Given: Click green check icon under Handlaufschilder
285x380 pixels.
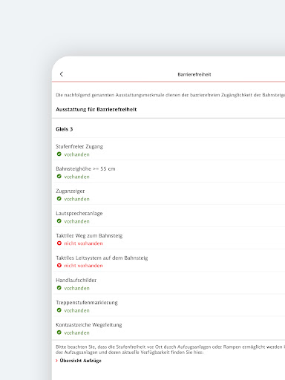Looking at the screenshot, I should pos(59,288).
